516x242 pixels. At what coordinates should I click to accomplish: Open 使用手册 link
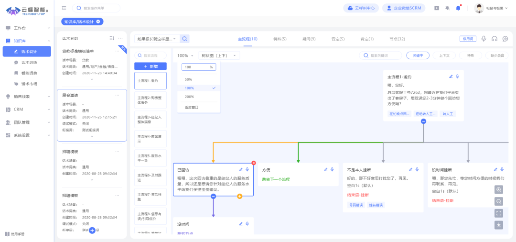pos(15,234)
